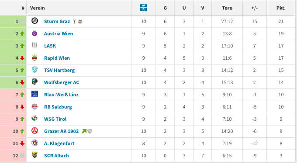Click the LASK striped crest icon
Image resolution: width=297 pixels, height=163 pixels.
coord(35,45)
